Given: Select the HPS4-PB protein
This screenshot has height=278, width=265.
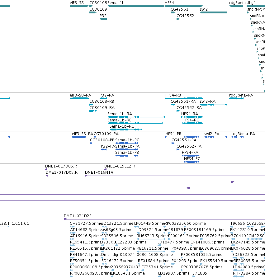Looking at the screenshot, I should 182,137.
